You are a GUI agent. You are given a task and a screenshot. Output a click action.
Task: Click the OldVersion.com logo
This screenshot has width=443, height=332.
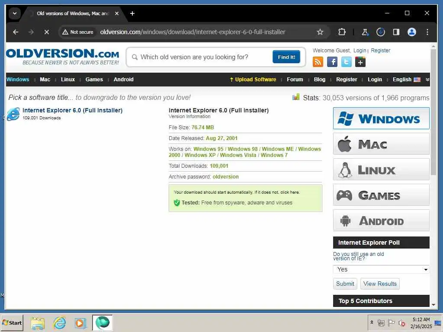(x=62, y=57)
